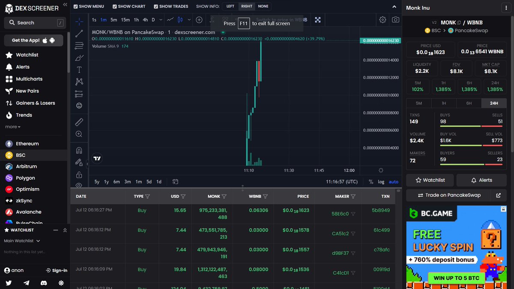Viewport: 514px width, 289px height.
Task: Click the fullscreen chart icon
Action: pos(318,20)
